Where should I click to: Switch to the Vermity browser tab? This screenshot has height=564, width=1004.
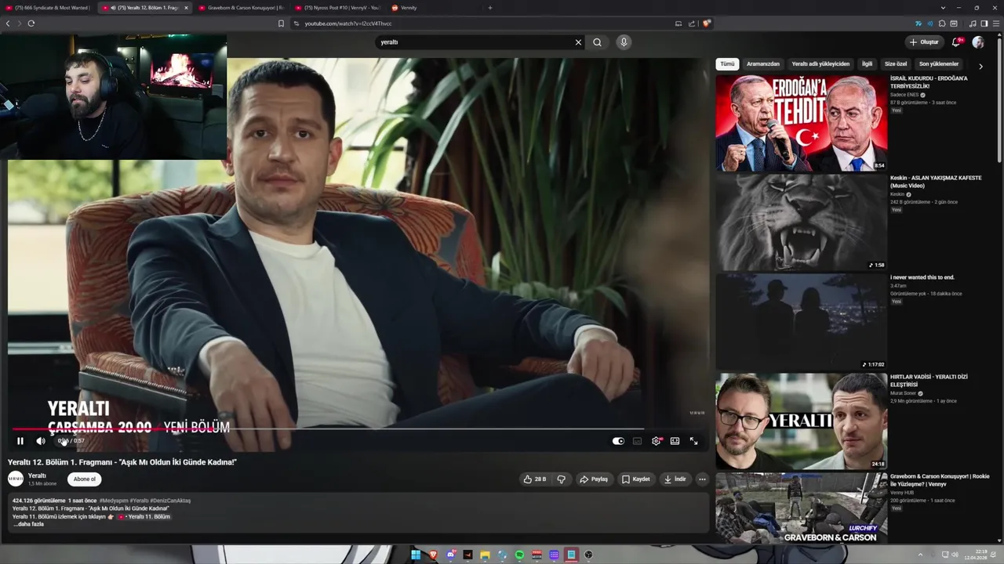click(431, 8)
